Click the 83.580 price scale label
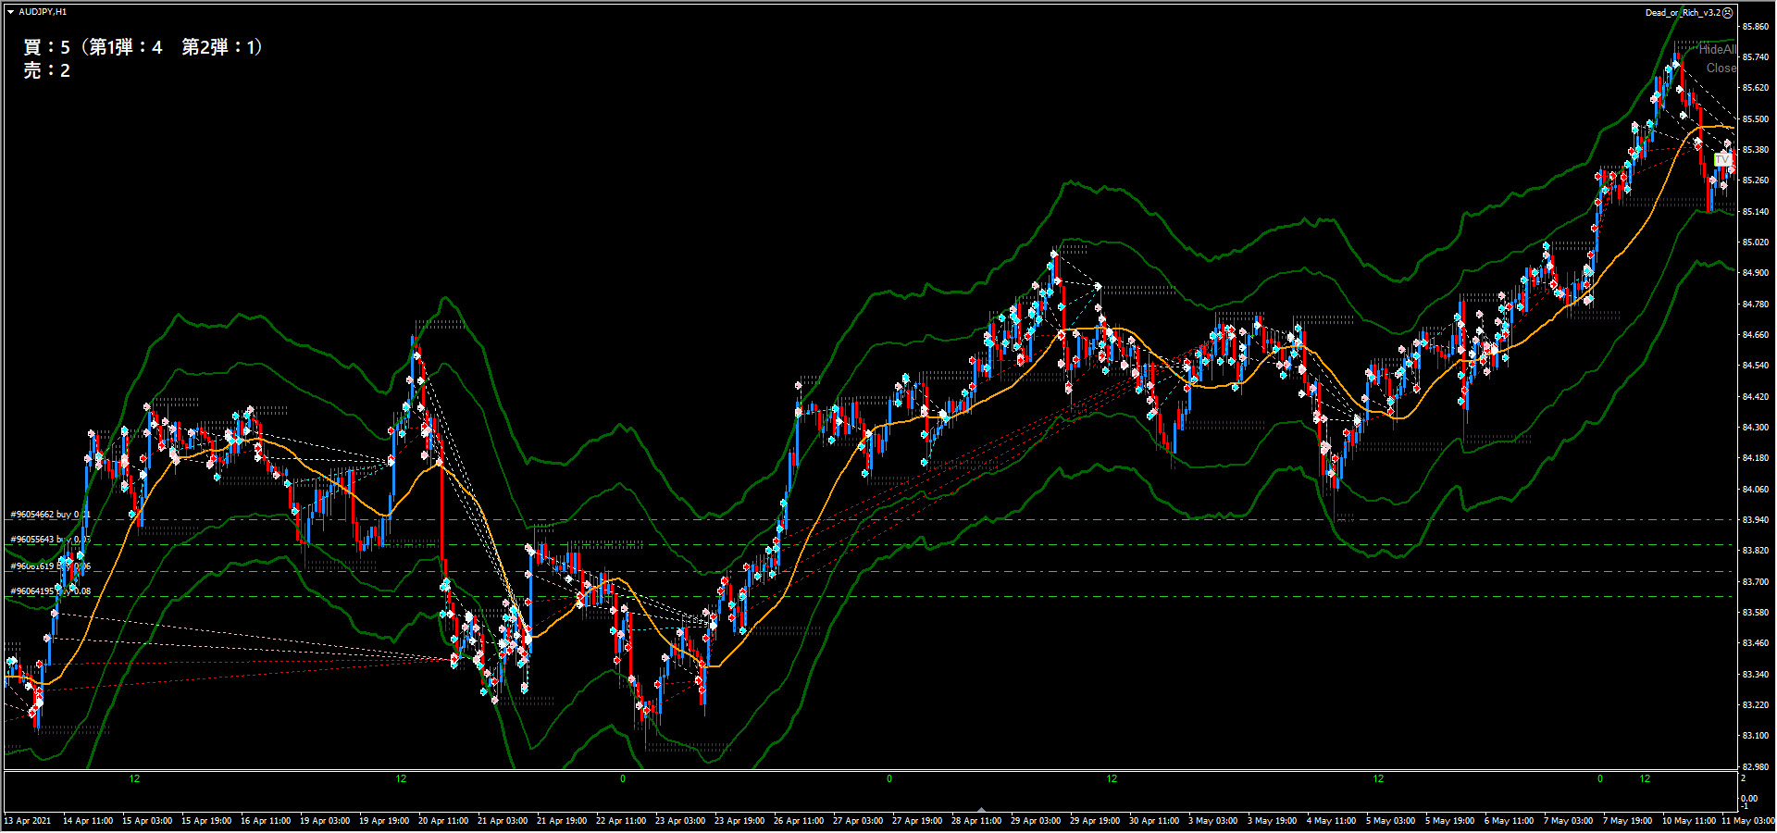This screenshot has height=833, width=1777. pyautogui.click(x=1756, y=613)
